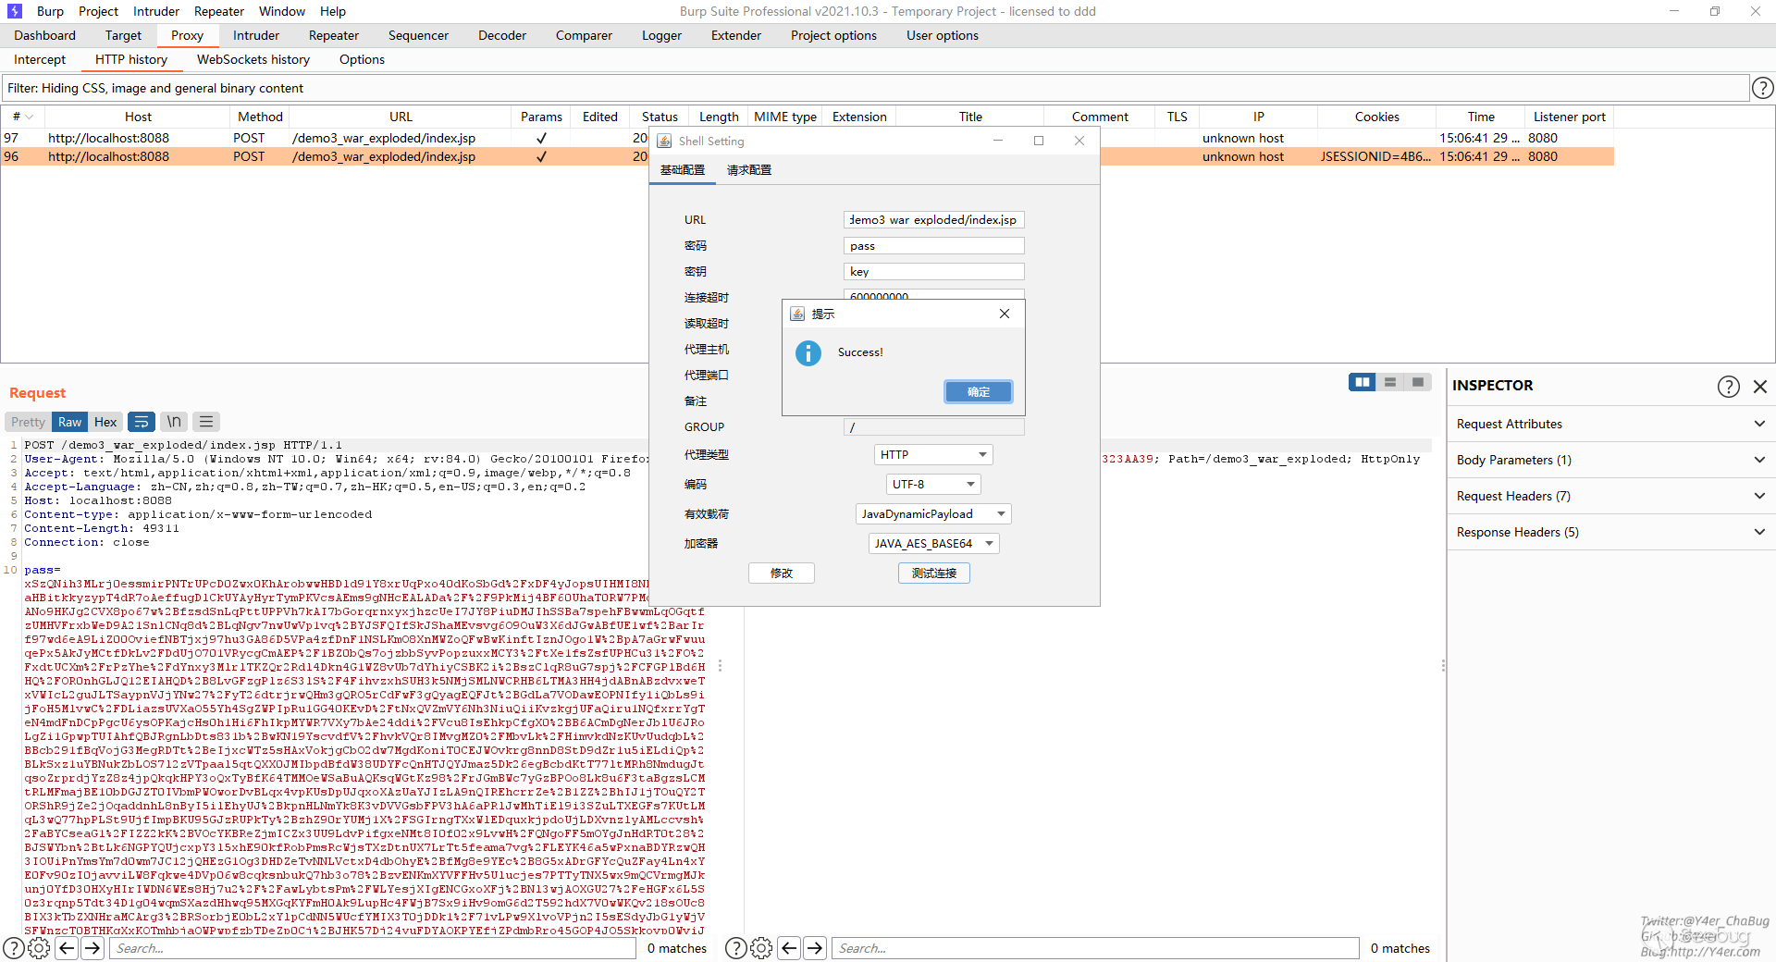The width and height of the screenshot is (1776, 962).
Task: Open the request message hamburger menu
Action: [x=206, y=422]
